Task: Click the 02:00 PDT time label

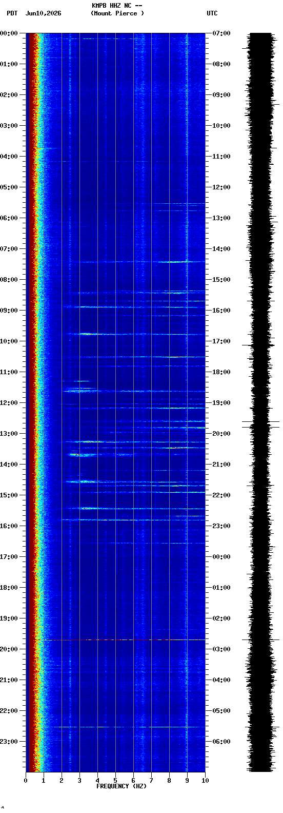Action: [x=9, y=95]
